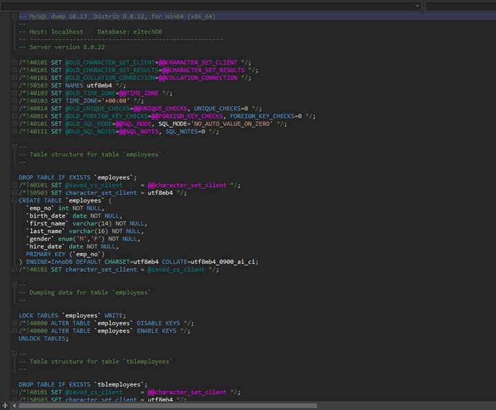Image resolution: width=496 pixels, height=410 pixels.
Task: Click the horizontal scrollbar left arrow
Action: pos(14,405)
